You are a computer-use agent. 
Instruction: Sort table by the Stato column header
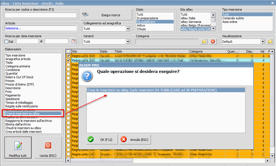point(107,51)
